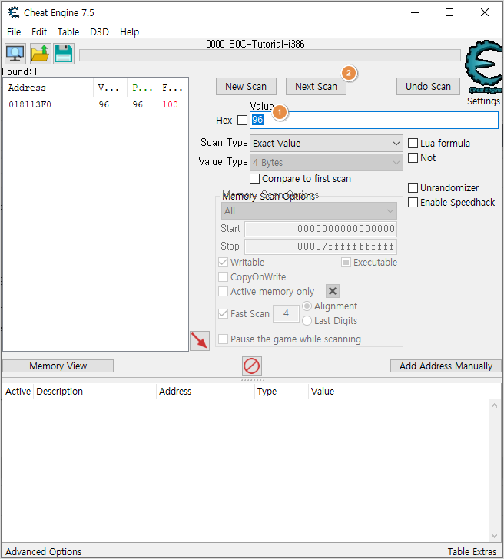Click the Undo Scan button
Viewport: 504px width, 559px height.
[428, 87]
